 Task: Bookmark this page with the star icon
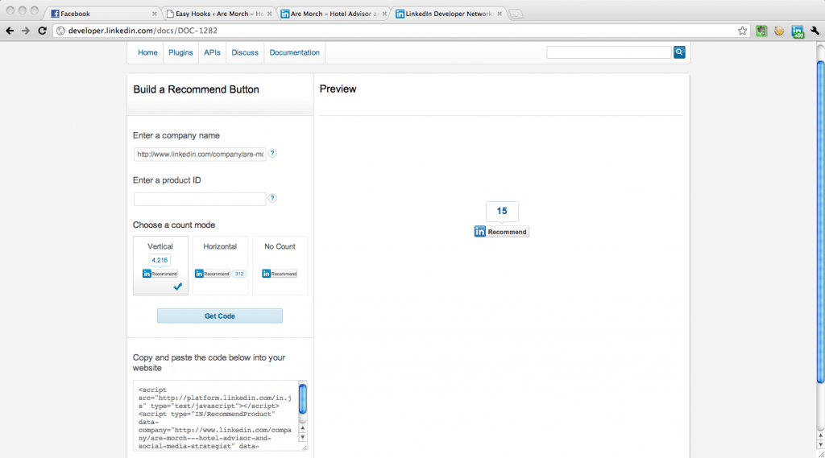point(742,31)
